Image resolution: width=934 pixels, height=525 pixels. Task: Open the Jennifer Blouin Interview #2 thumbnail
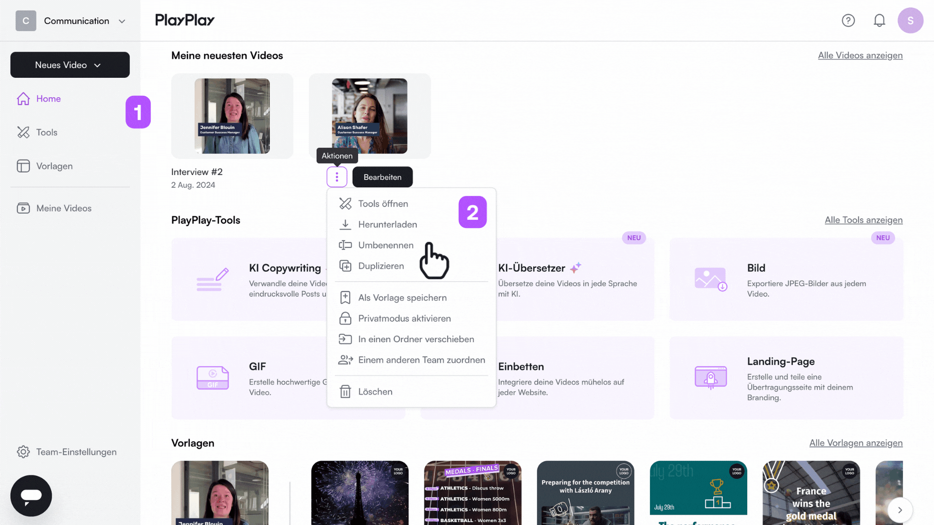(x=232, y=116)
